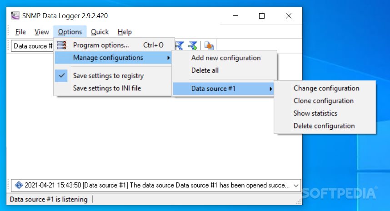
Task: Click the Program options list icon
Action: (62, 45)
